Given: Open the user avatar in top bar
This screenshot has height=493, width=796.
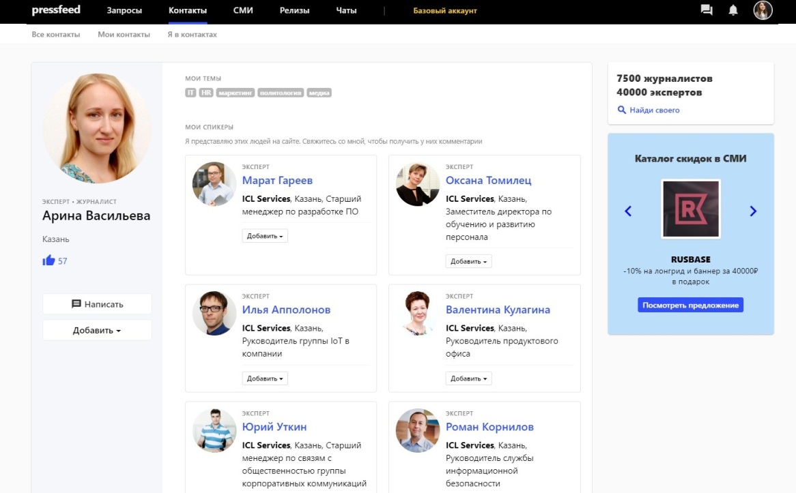Looking at the screenshot, I should (x=763, y=10).
